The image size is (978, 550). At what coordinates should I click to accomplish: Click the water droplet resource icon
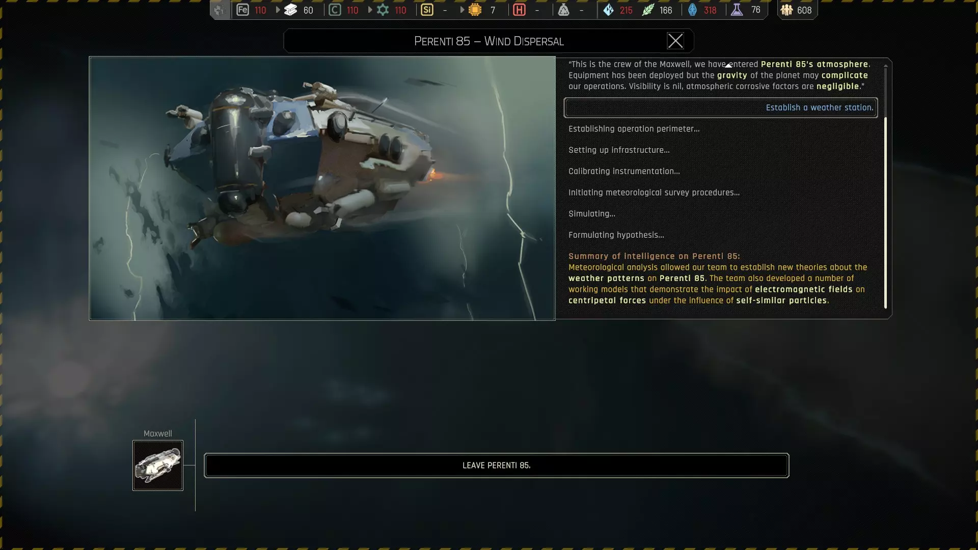tap(608, 10)
